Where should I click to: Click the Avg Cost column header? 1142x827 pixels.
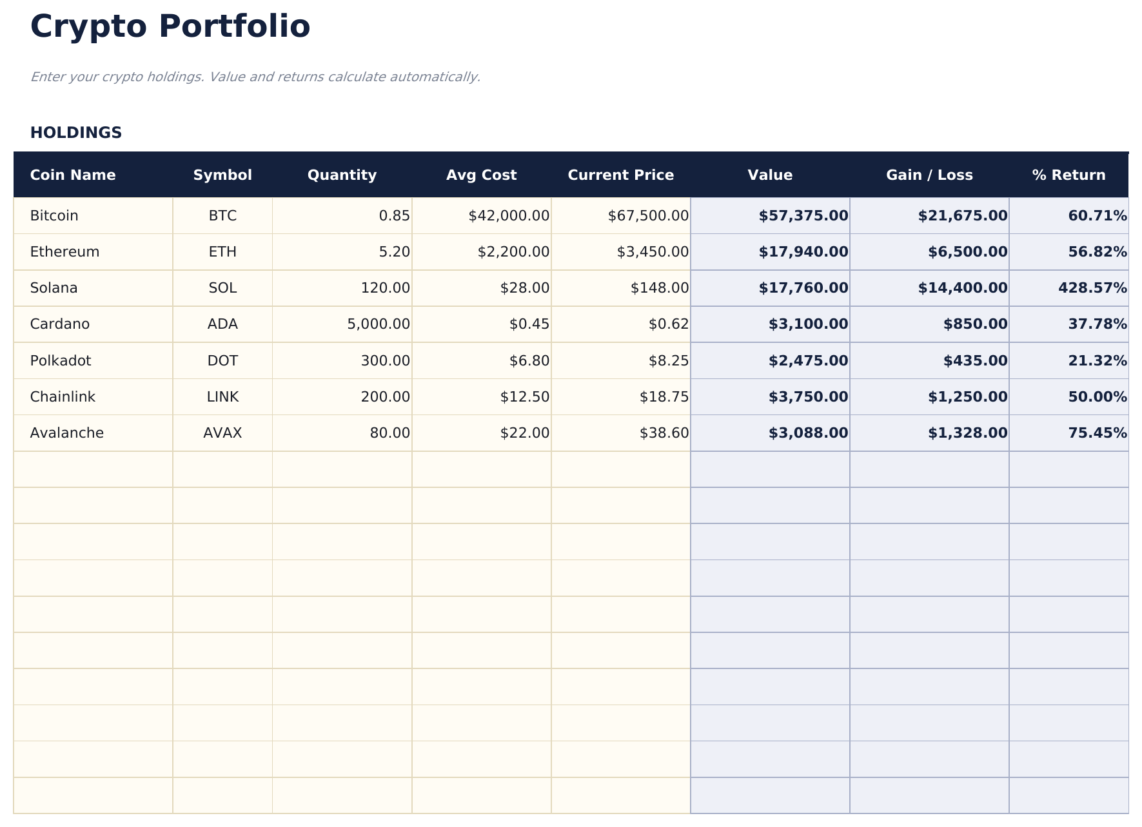482,175
